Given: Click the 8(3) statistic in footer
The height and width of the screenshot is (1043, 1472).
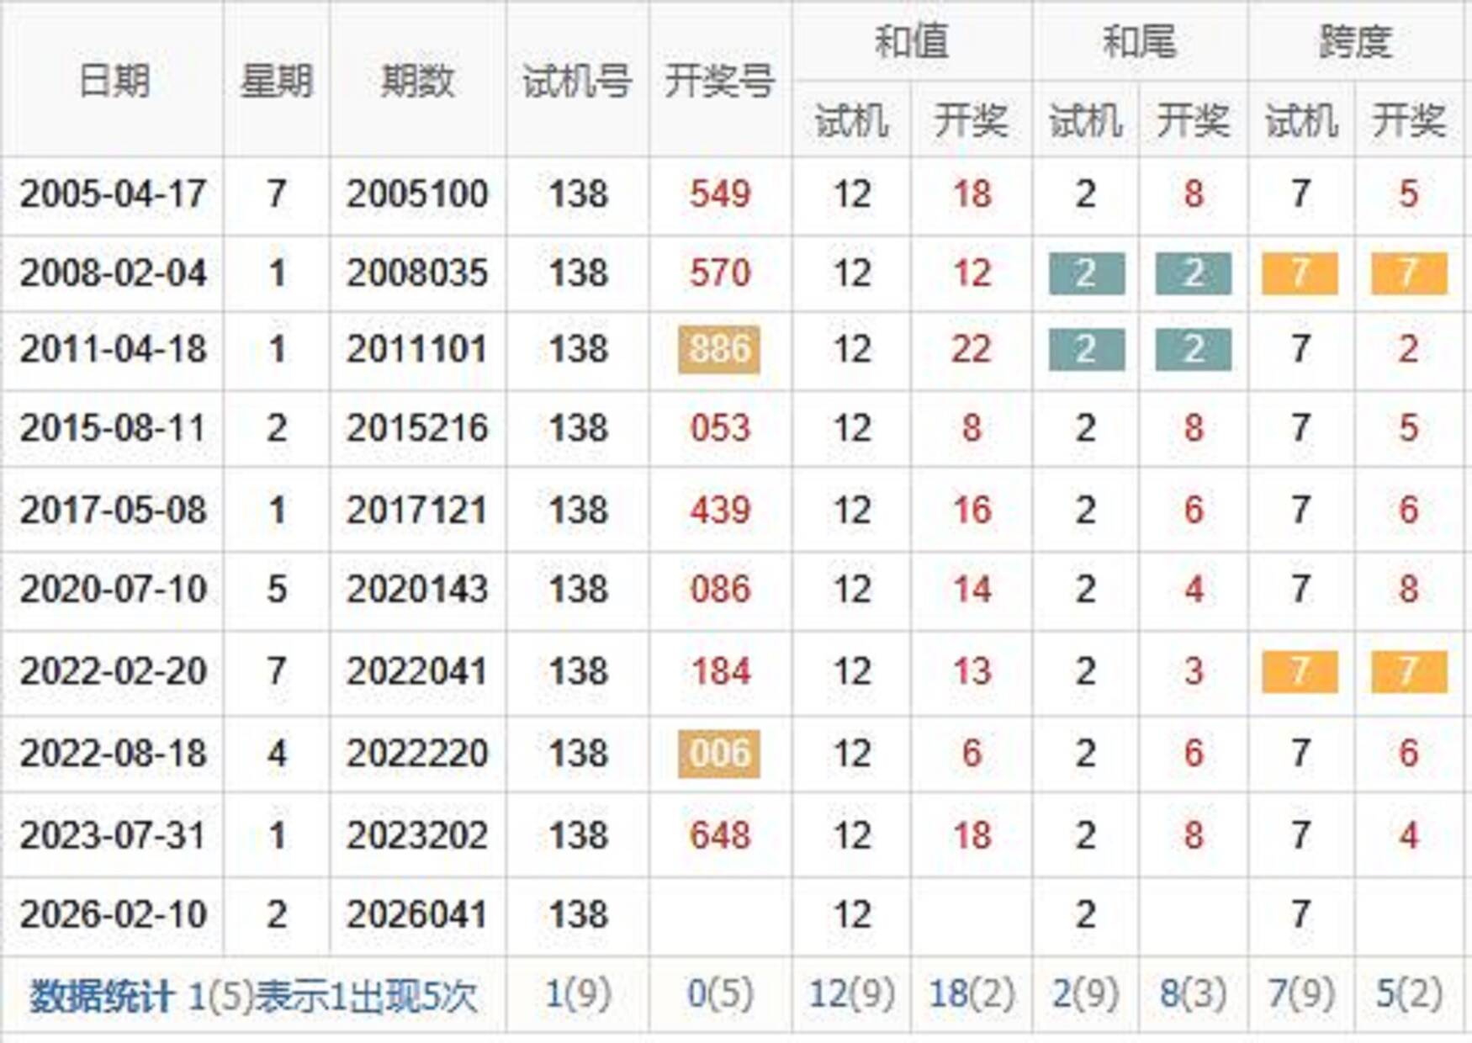Looking at the screenshot, I should tap(1193, 994).
